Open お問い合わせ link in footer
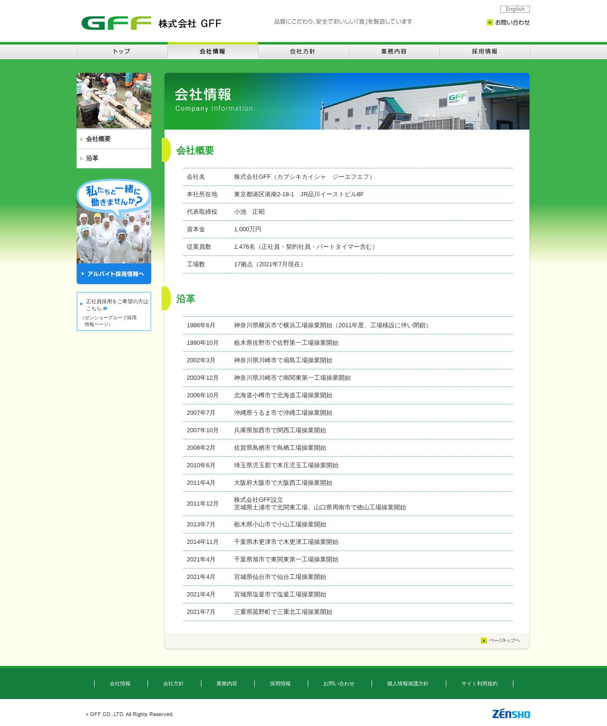The image size is (607, 726). pyautogui.click(x=339, y=683)
